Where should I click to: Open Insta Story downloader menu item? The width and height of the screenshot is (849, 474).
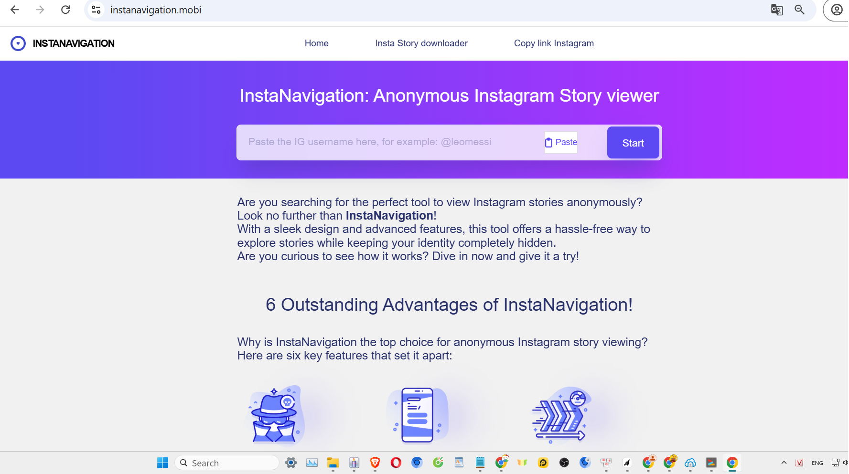pos(421,43)
